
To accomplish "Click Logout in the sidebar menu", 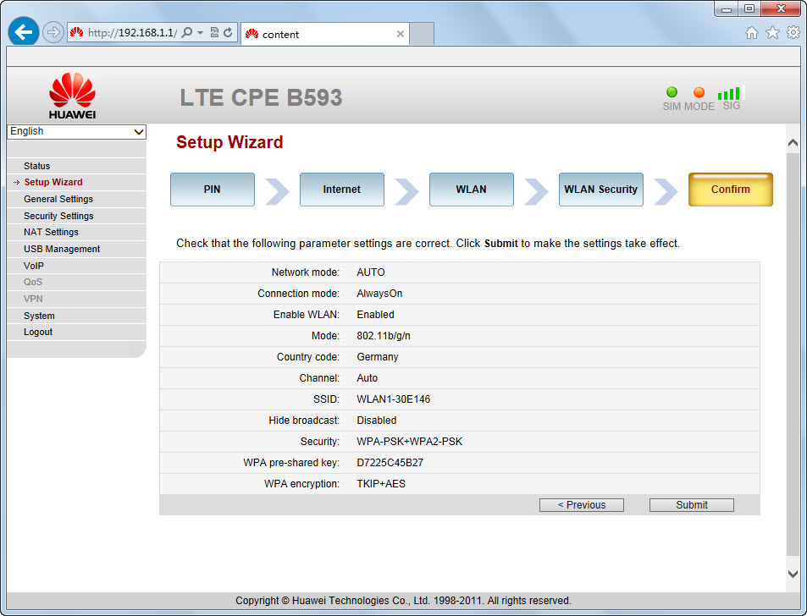I will coord(38,332).
